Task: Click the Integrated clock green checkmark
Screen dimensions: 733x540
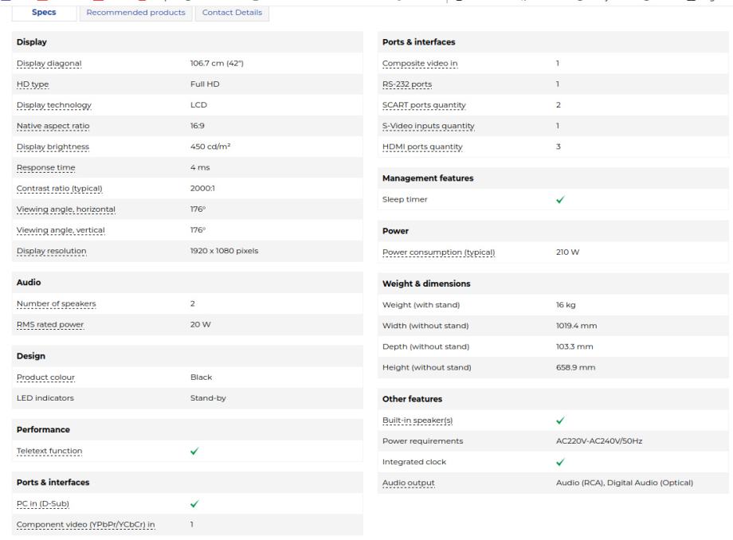Action: pyautogui.click(x=560, y=462)
